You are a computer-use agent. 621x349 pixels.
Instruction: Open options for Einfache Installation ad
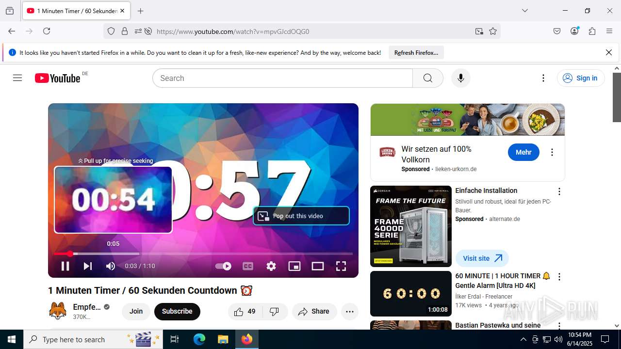click(x=559, y=191)
